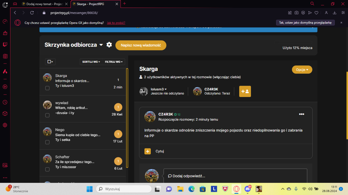Open CZ4R3K profile name in message

click(x=166, y=114)
